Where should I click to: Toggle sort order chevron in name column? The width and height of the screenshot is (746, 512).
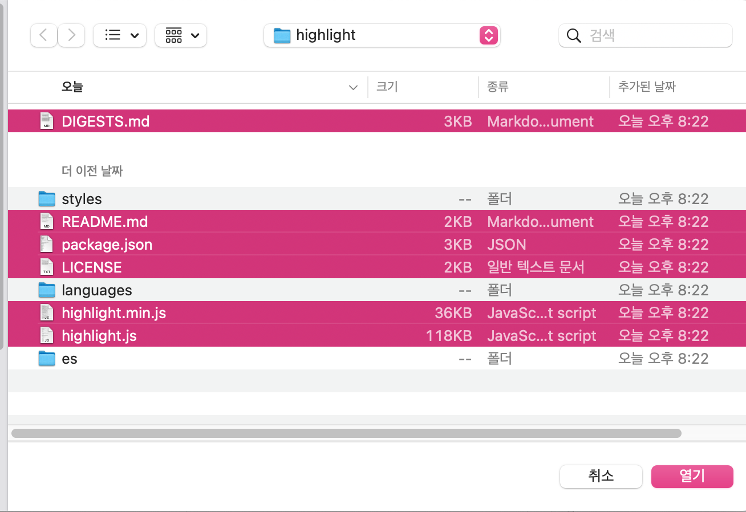[x=354, y=88]
